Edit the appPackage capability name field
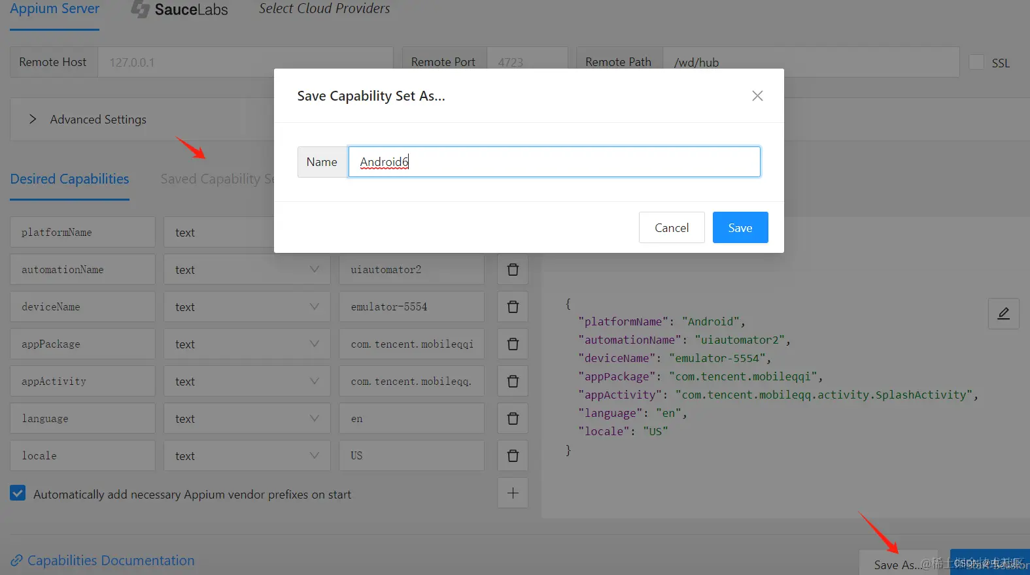This screenshot has height=575, width=1030. click(82, 344)
